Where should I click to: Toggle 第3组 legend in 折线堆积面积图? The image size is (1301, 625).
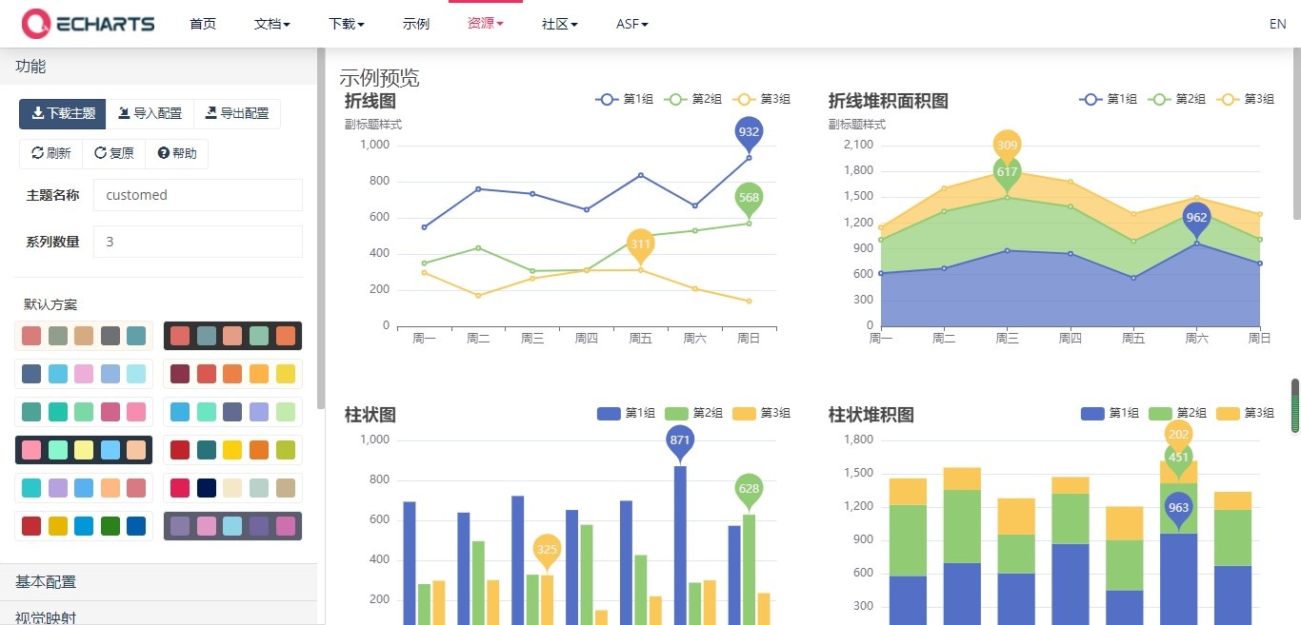1246,99
